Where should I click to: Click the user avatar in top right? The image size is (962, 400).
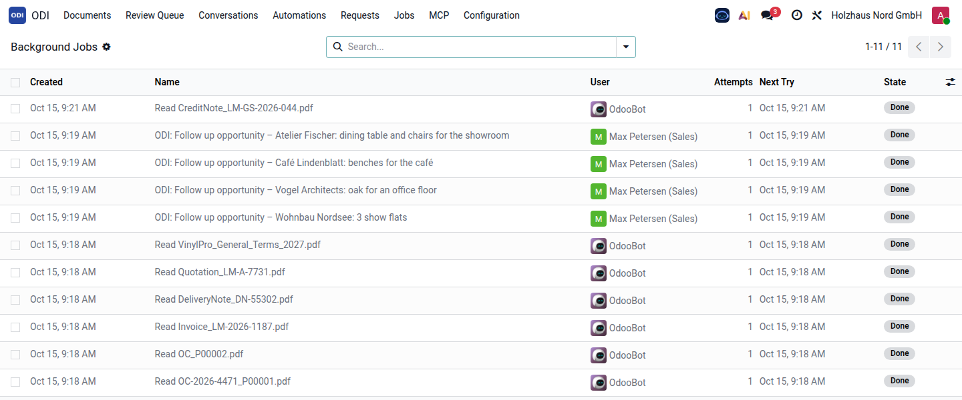click(x=941, y=15)
